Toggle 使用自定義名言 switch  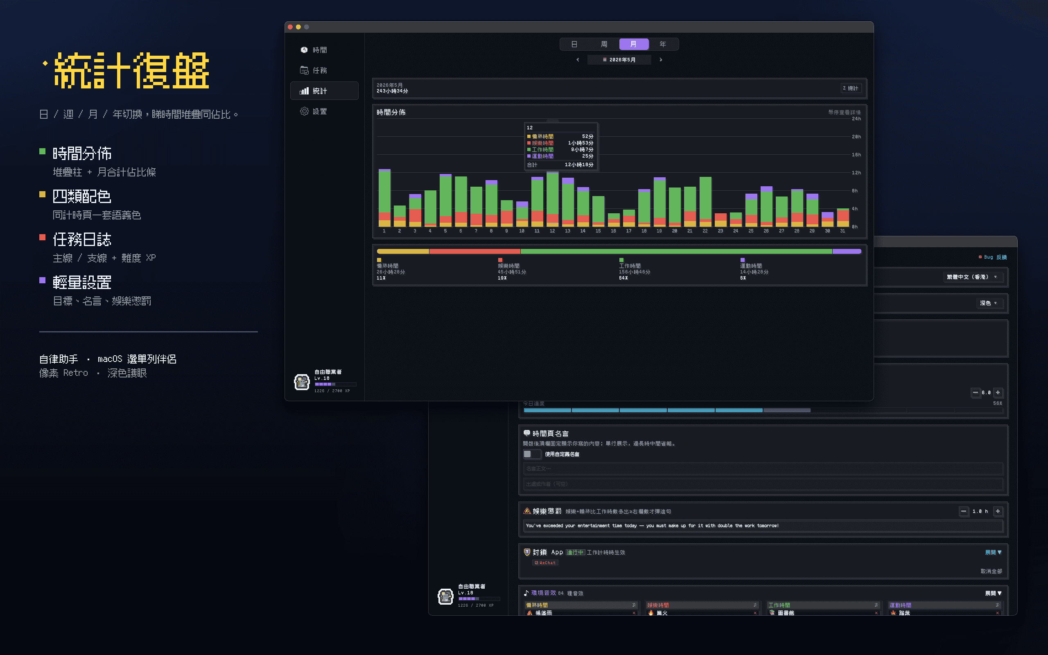(532, 454)
